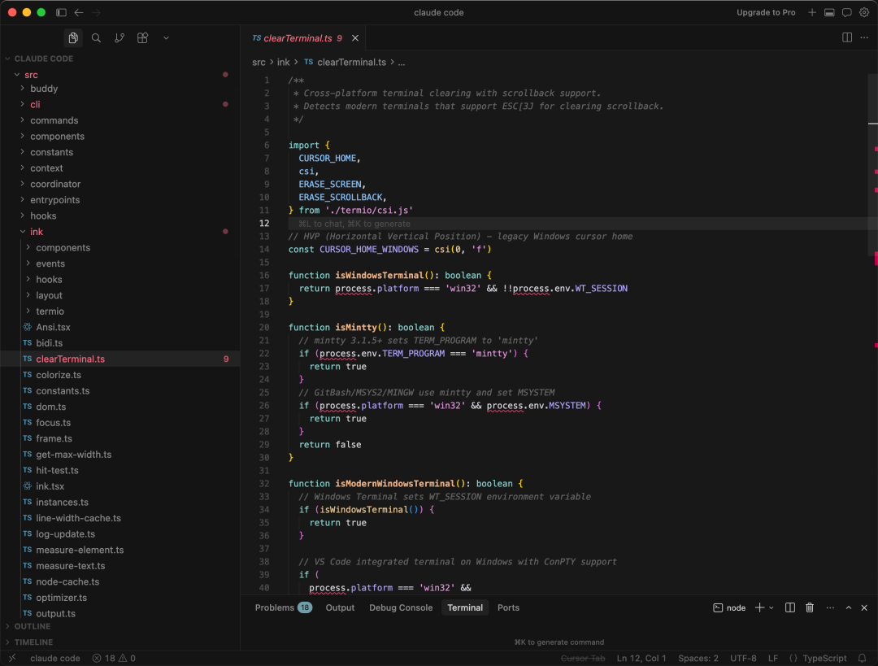Toggle the primary sidebar visibility
Viewport: 878px width, 666px height.
61,13
